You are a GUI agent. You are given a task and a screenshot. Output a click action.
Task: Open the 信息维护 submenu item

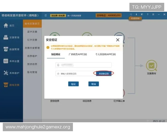(x=32, y=56)
